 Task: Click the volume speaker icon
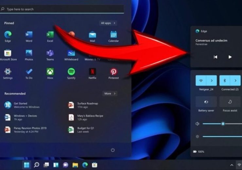(x=198, y=124)
